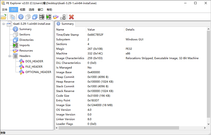Open the 帮助 menu
Viewport: 211px width, 135px height.
point(49,10)
